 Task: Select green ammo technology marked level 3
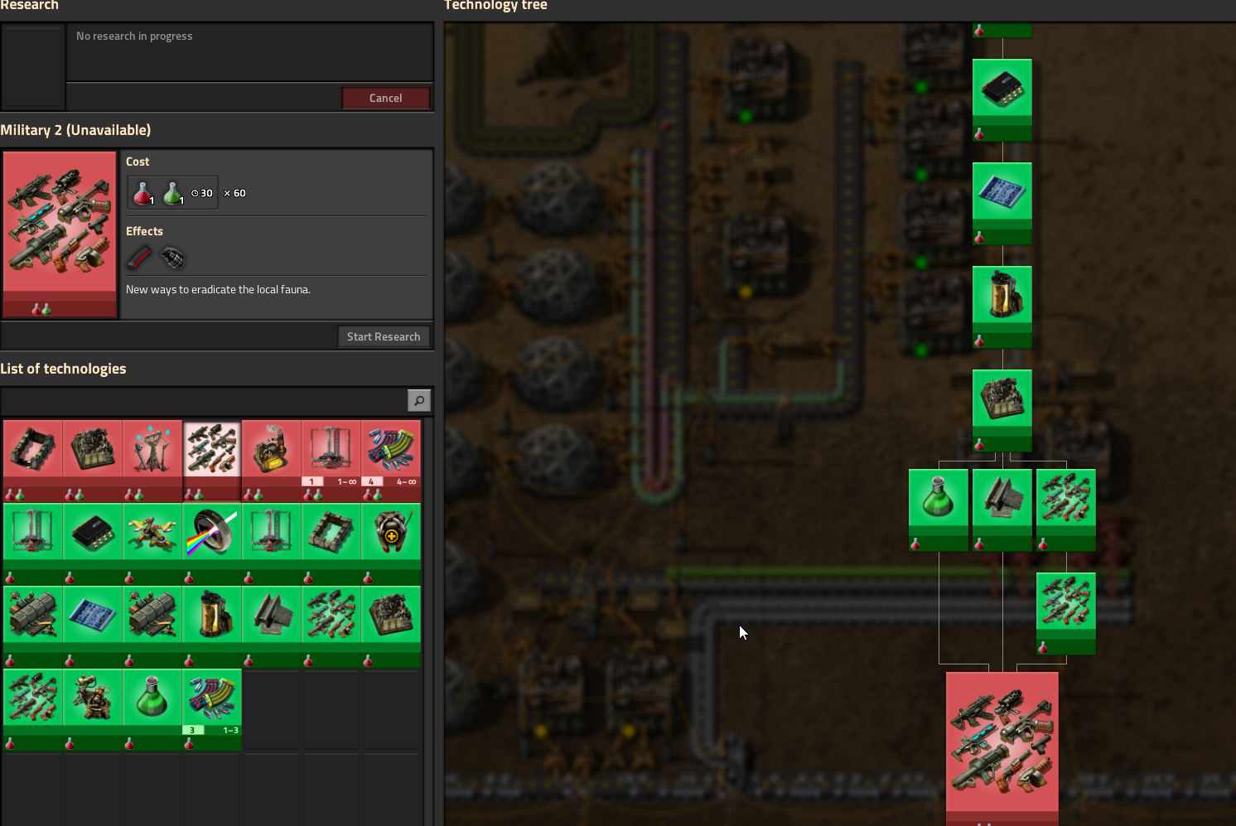[x=212, y=709]
